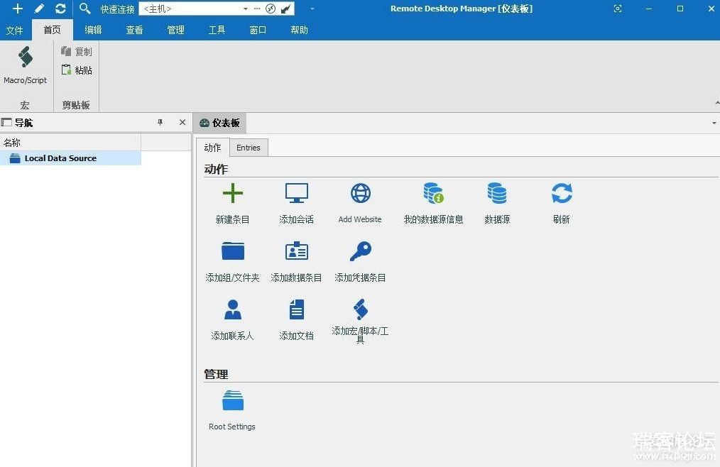Click the 刷新 refresh icon in dashboard
Viewport: 720px width, 467px height.
pyautogui.click(x=562, y=193)
